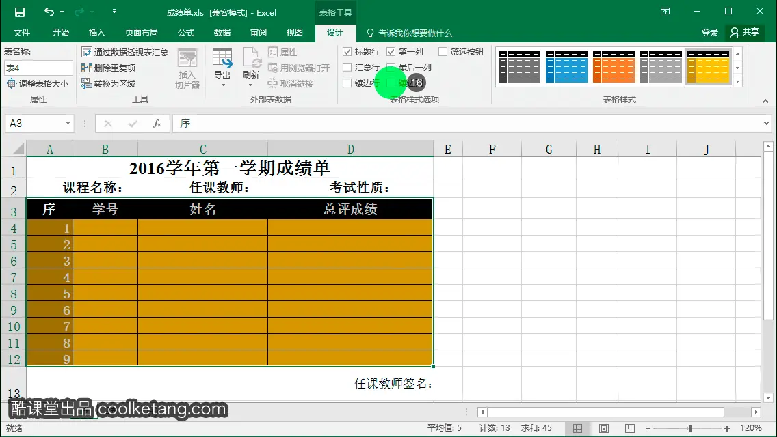This screenshot has width=777, height=437.
Task: Expand the formula bar chevron
Action: click(766, 123)
